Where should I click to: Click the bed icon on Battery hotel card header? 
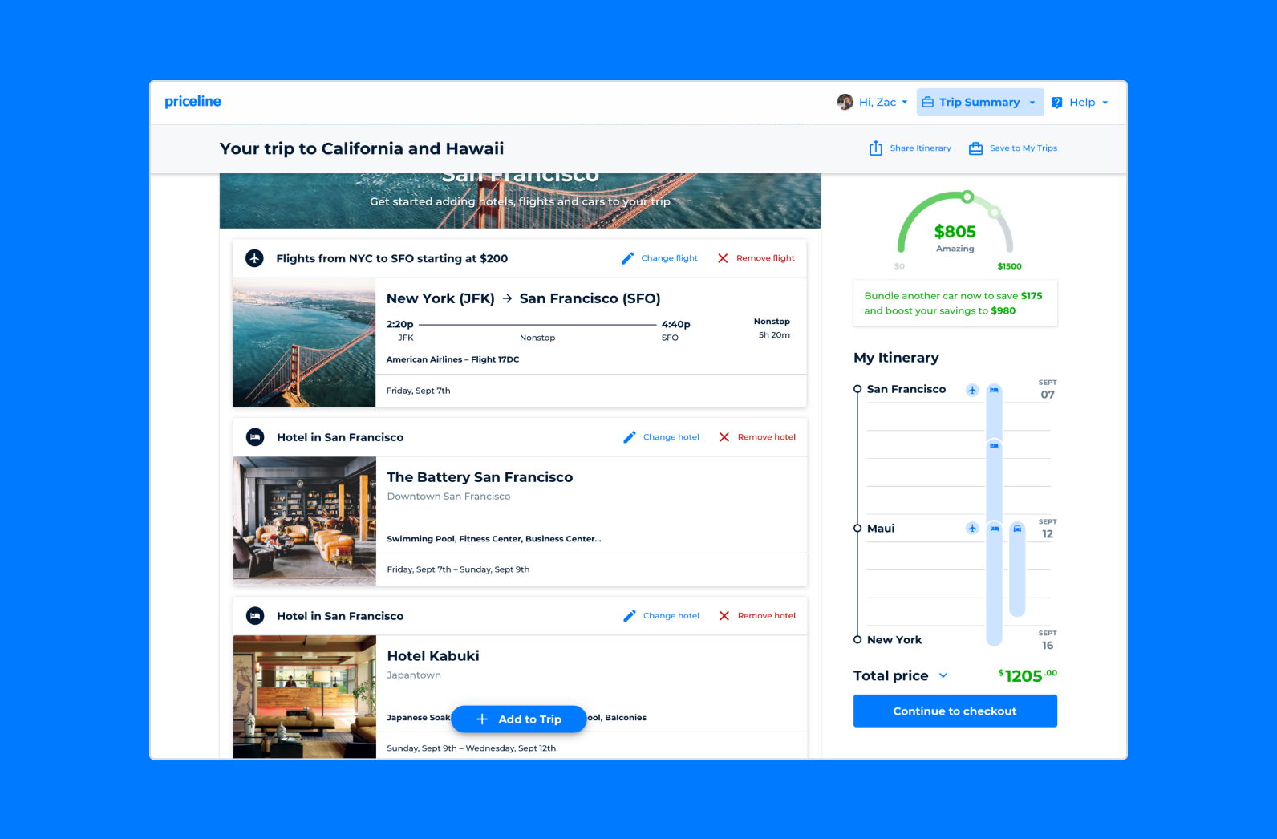255,437
